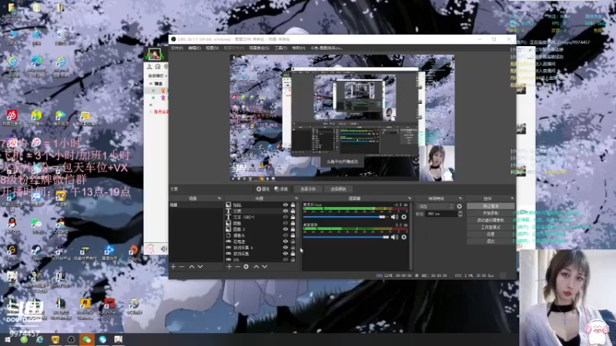Toggle lock on the 游戏采集 4 source

(x=293, y=248)
